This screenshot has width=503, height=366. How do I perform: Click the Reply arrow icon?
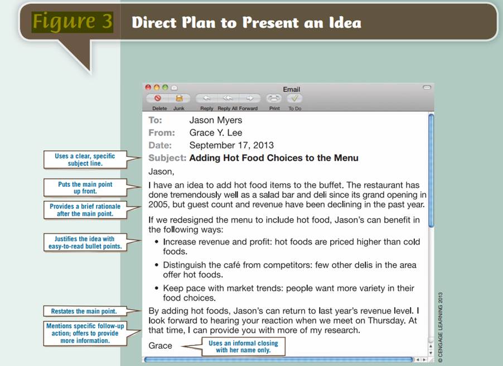coord(206,98)
